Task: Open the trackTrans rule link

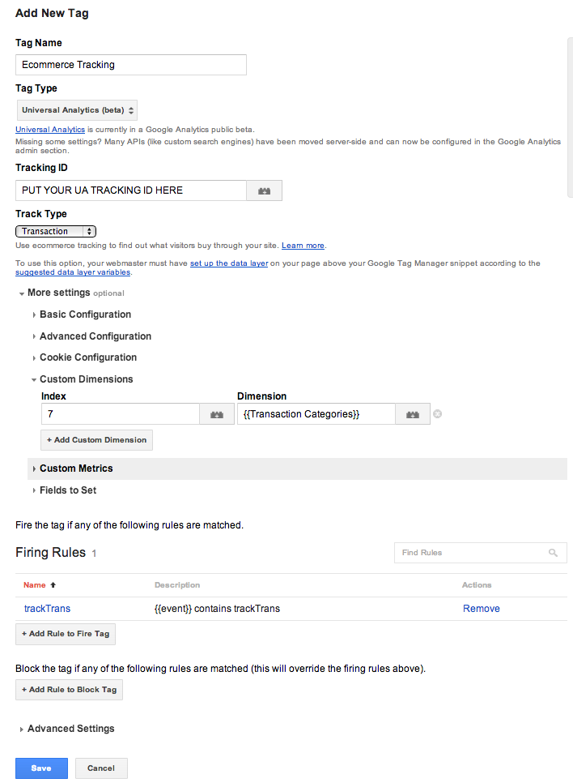Action: [x=48, y=609]
